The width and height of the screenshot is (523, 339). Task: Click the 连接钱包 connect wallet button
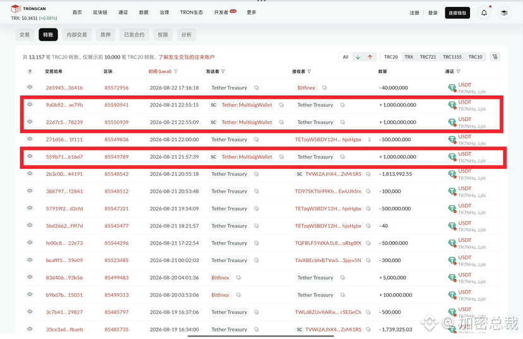[457, 13]
